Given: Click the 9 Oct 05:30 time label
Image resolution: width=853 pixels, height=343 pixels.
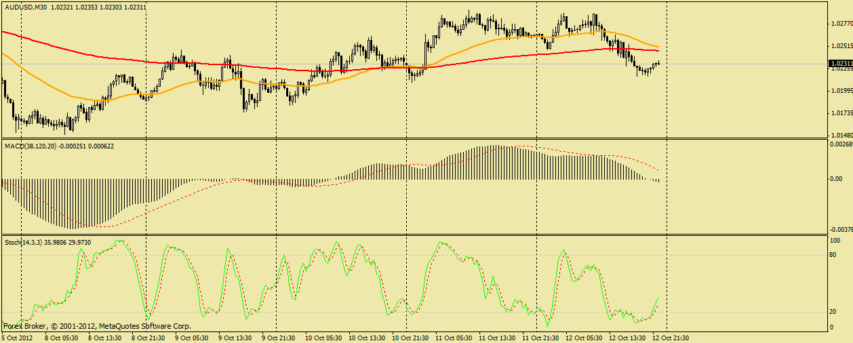Looking at the screenshot, I should (x=191, y=337).
